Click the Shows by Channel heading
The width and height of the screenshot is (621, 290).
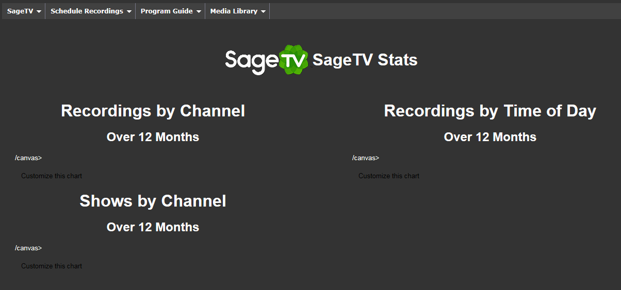153,201
